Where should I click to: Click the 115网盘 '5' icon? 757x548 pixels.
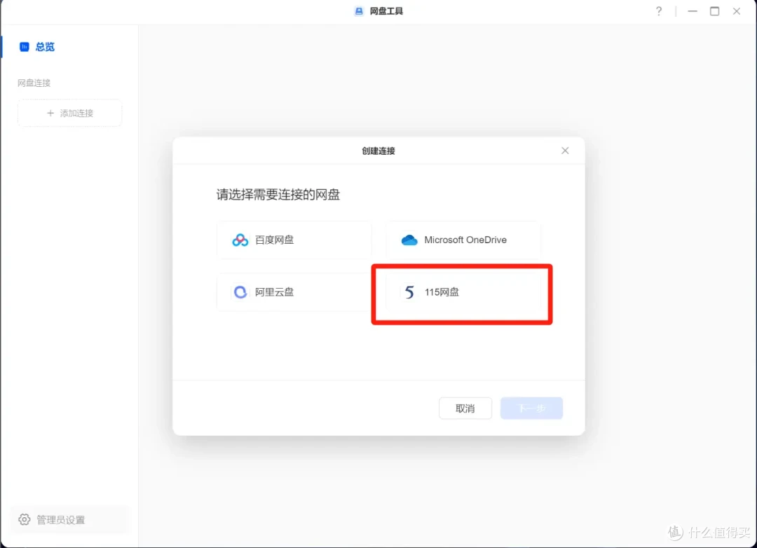coord(409,292)
